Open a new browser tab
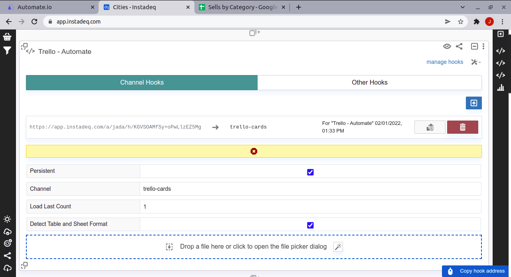Image resolution: width=511 pixels, height=277 pixels. 298,7
